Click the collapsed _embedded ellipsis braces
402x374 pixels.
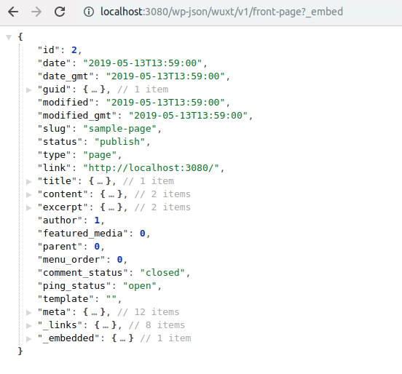[x=122, y=338]
